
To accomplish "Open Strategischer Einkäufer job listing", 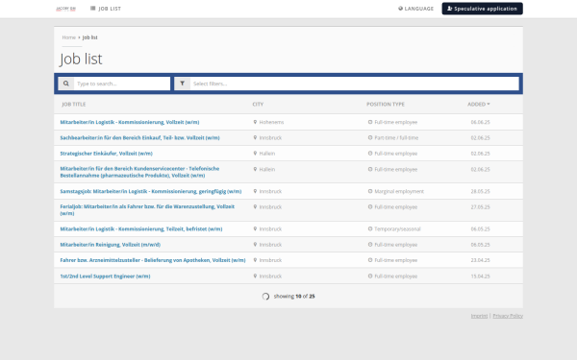I will tap(107, 154).
